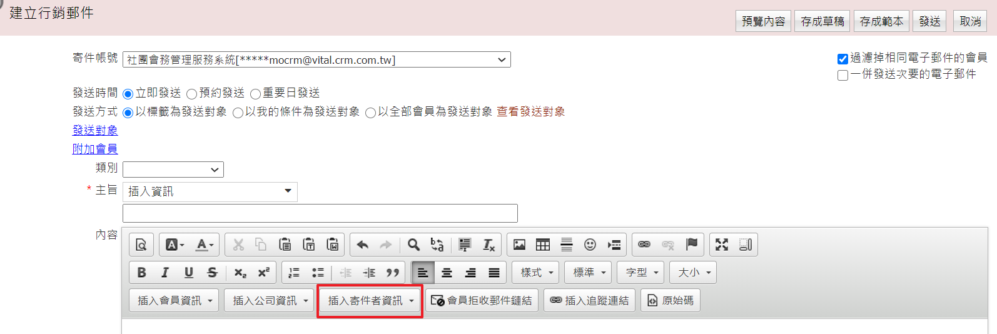
Task: Select 以我的條件為發送對象 radio button
Action: pos(238,113)
